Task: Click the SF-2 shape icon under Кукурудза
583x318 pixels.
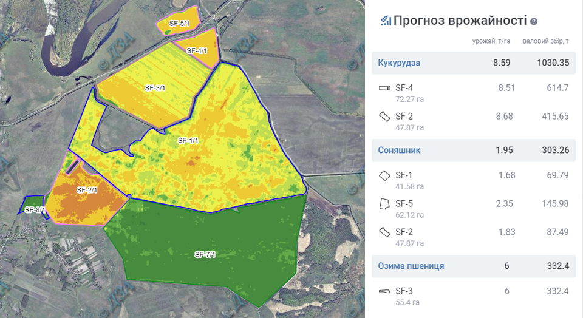Action: pos(384,116)
